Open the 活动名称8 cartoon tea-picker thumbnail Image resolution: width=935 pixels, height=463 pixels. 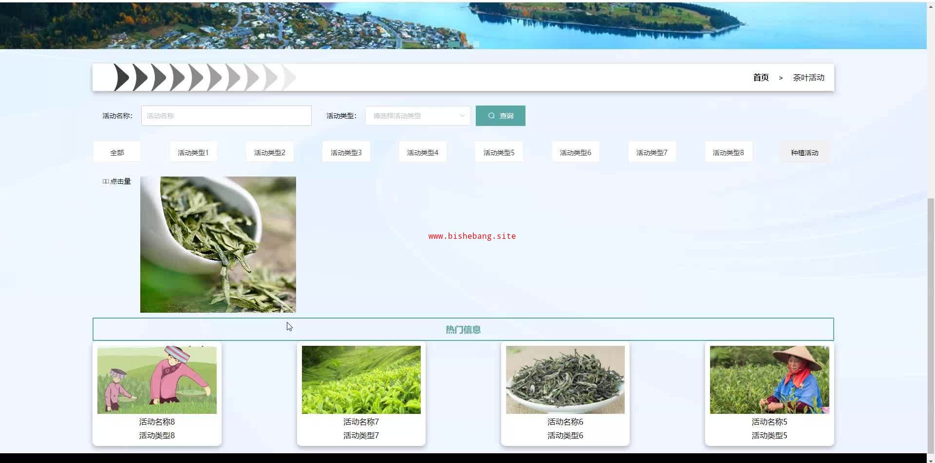157,380
